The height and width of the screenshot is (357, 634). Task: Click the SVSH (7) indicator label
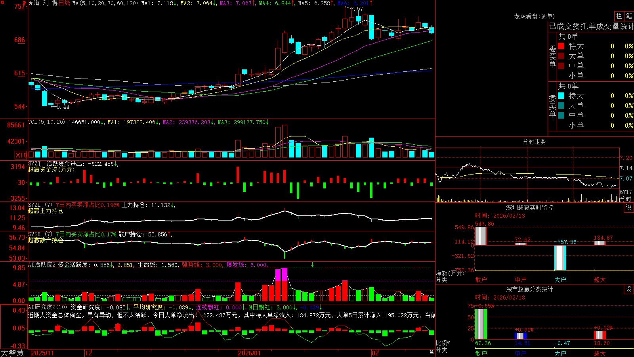pos(40,234)
